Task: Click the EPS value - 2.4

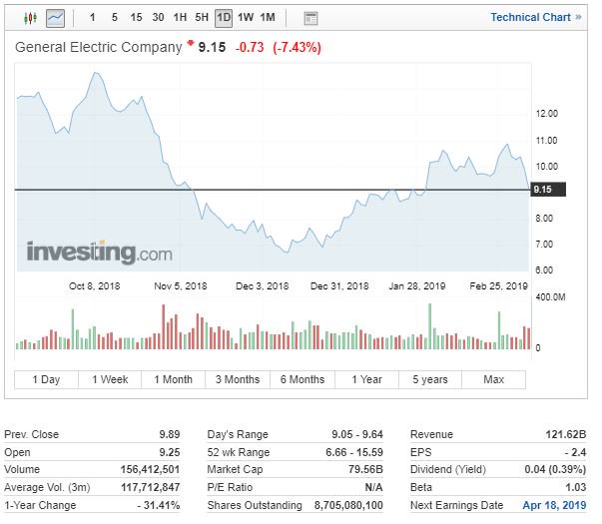Action: pyautogui.click(x=575, y=452)
